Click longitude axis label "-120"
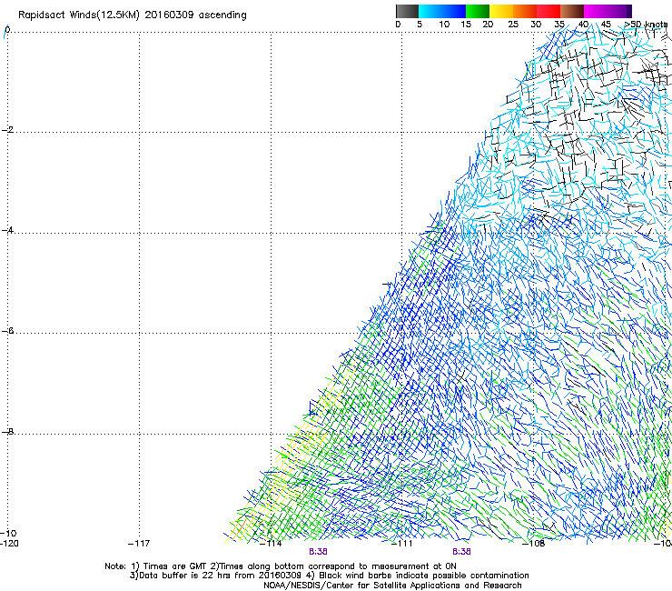 [9, 544]
